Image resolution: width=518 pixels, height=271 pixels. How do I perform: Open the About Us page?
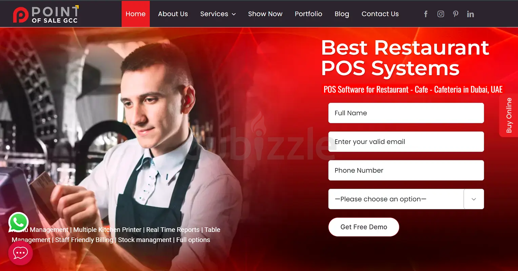coord(173,14)
